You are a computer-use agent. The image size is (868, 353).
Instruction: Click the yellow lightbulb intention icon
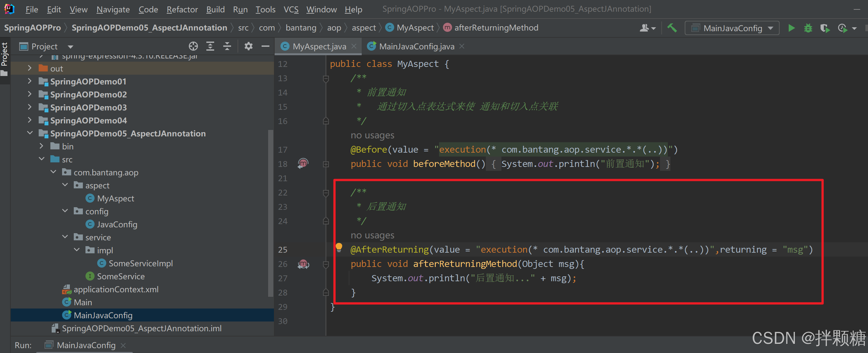339,247
